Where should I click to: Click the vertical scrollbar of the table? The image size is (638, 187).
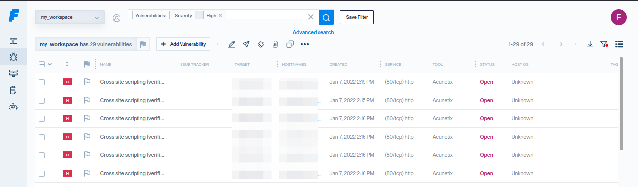click(x=621, y=104)
